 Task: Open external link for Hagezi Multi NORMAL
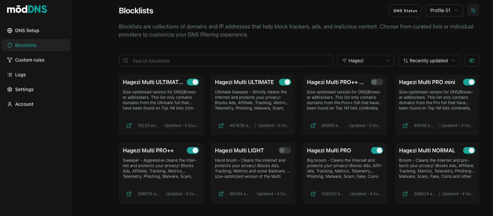coord(405,194)
